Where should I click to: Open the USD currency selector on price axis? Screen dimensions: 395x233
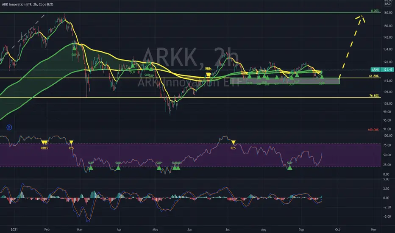(x=388, y=4)
